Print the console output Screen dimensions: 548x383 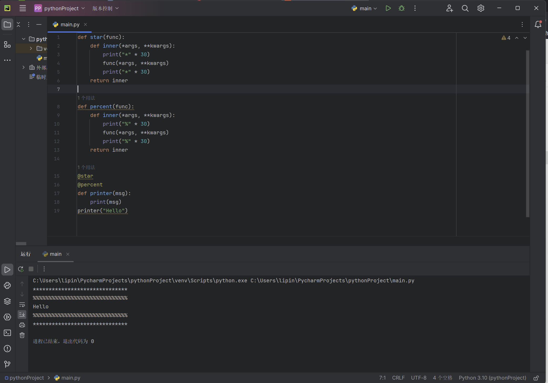(x=22, y=325)
